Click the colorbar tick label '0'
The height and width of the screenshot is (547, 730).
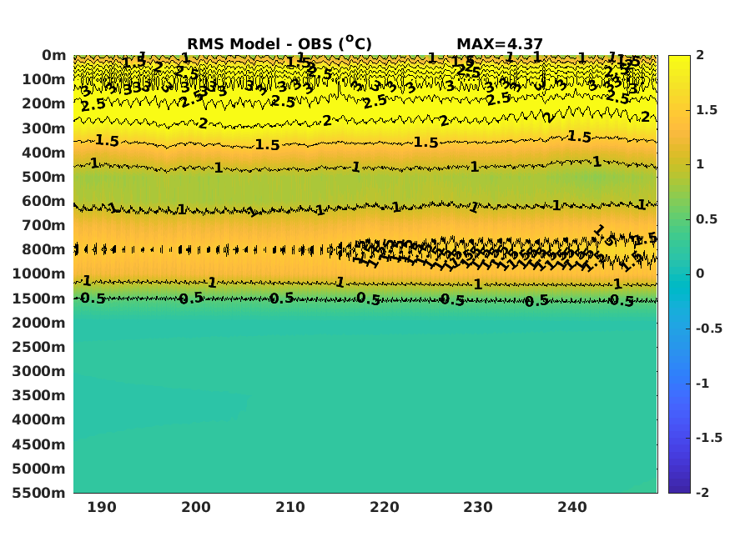click(x=700, y=274)
